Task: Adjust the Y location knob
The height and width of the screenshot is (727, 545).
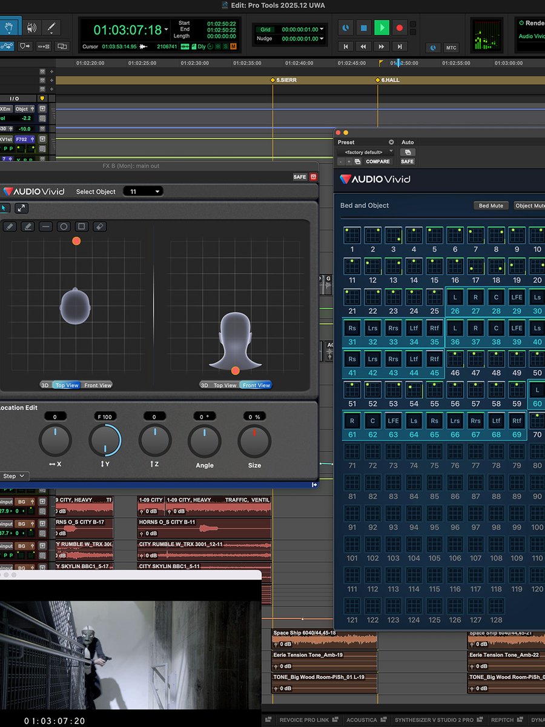Action: pos(105,441)
